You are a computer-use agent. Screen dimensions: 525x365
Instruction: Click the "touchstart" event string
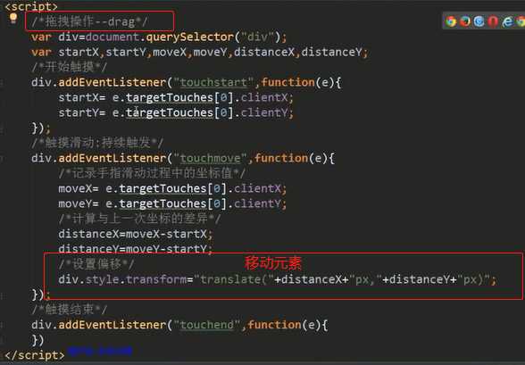pos(213,82)
